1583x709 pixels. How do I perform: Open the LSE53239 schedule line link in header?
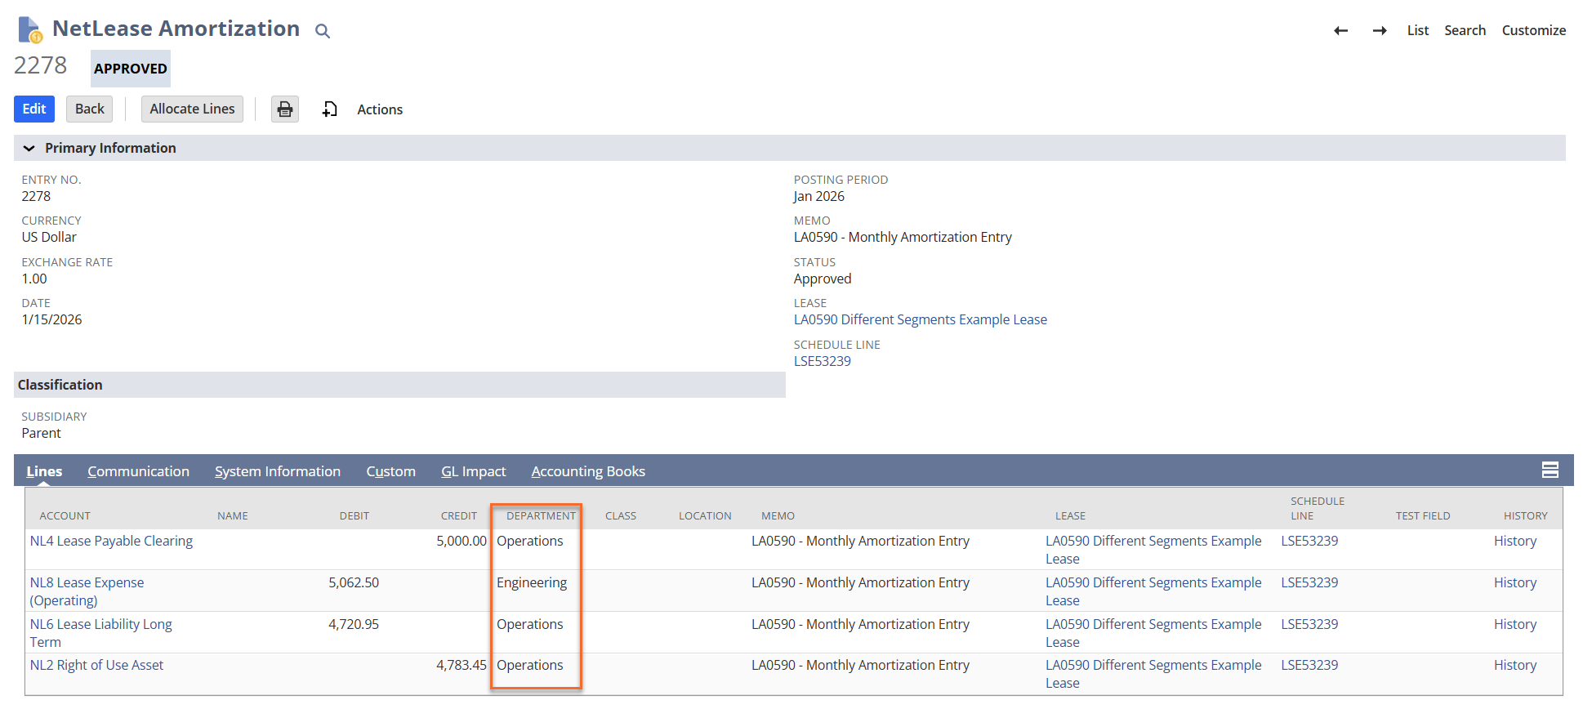(x=822, y=361)
